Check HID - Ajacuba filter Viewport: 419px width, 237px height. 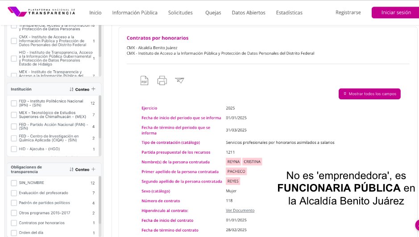(14, 149)
